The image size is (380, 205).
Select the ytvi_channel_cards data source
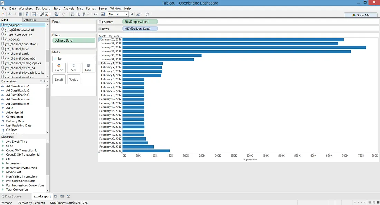click(17, 53)
